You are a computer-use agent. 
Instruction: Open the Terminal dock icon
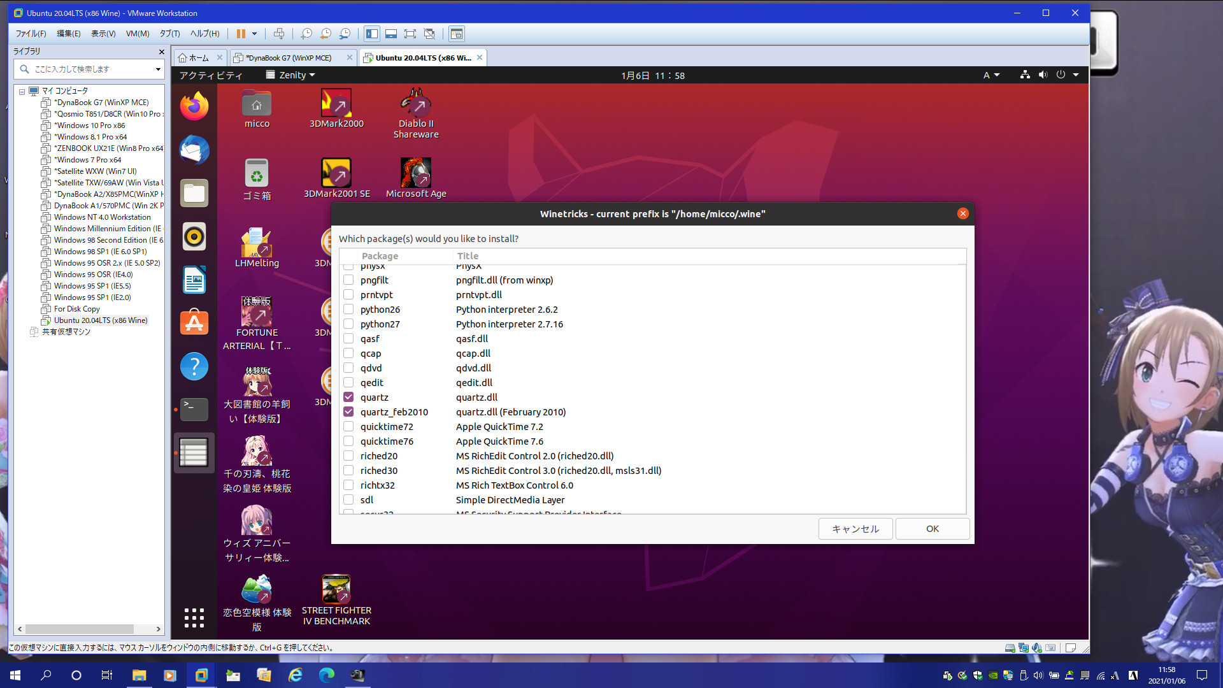[194, 409]
